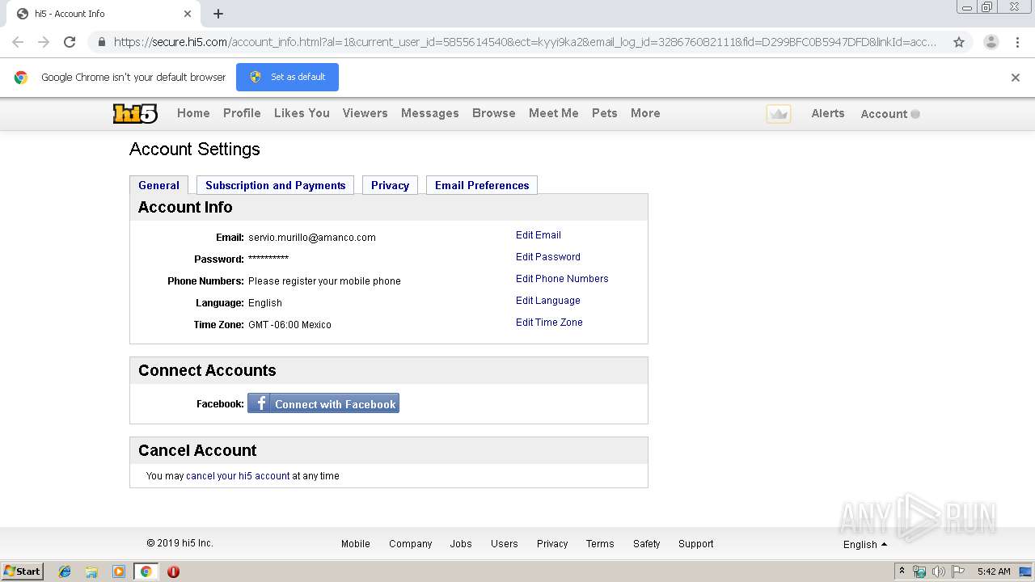Open a new browser tab
The height and width of the screenshot is (582, 1035).
[x=218, y=14]
